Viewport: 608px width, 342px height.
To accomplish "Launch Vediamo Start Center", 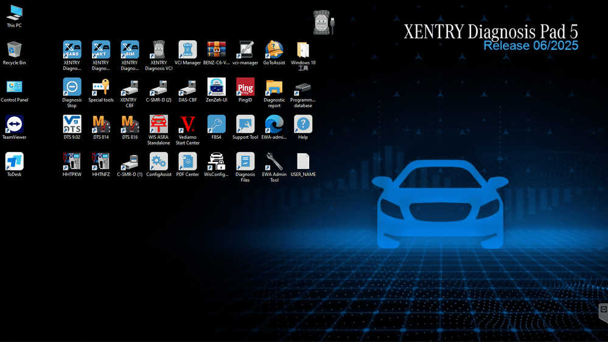I will pos(187,124).
